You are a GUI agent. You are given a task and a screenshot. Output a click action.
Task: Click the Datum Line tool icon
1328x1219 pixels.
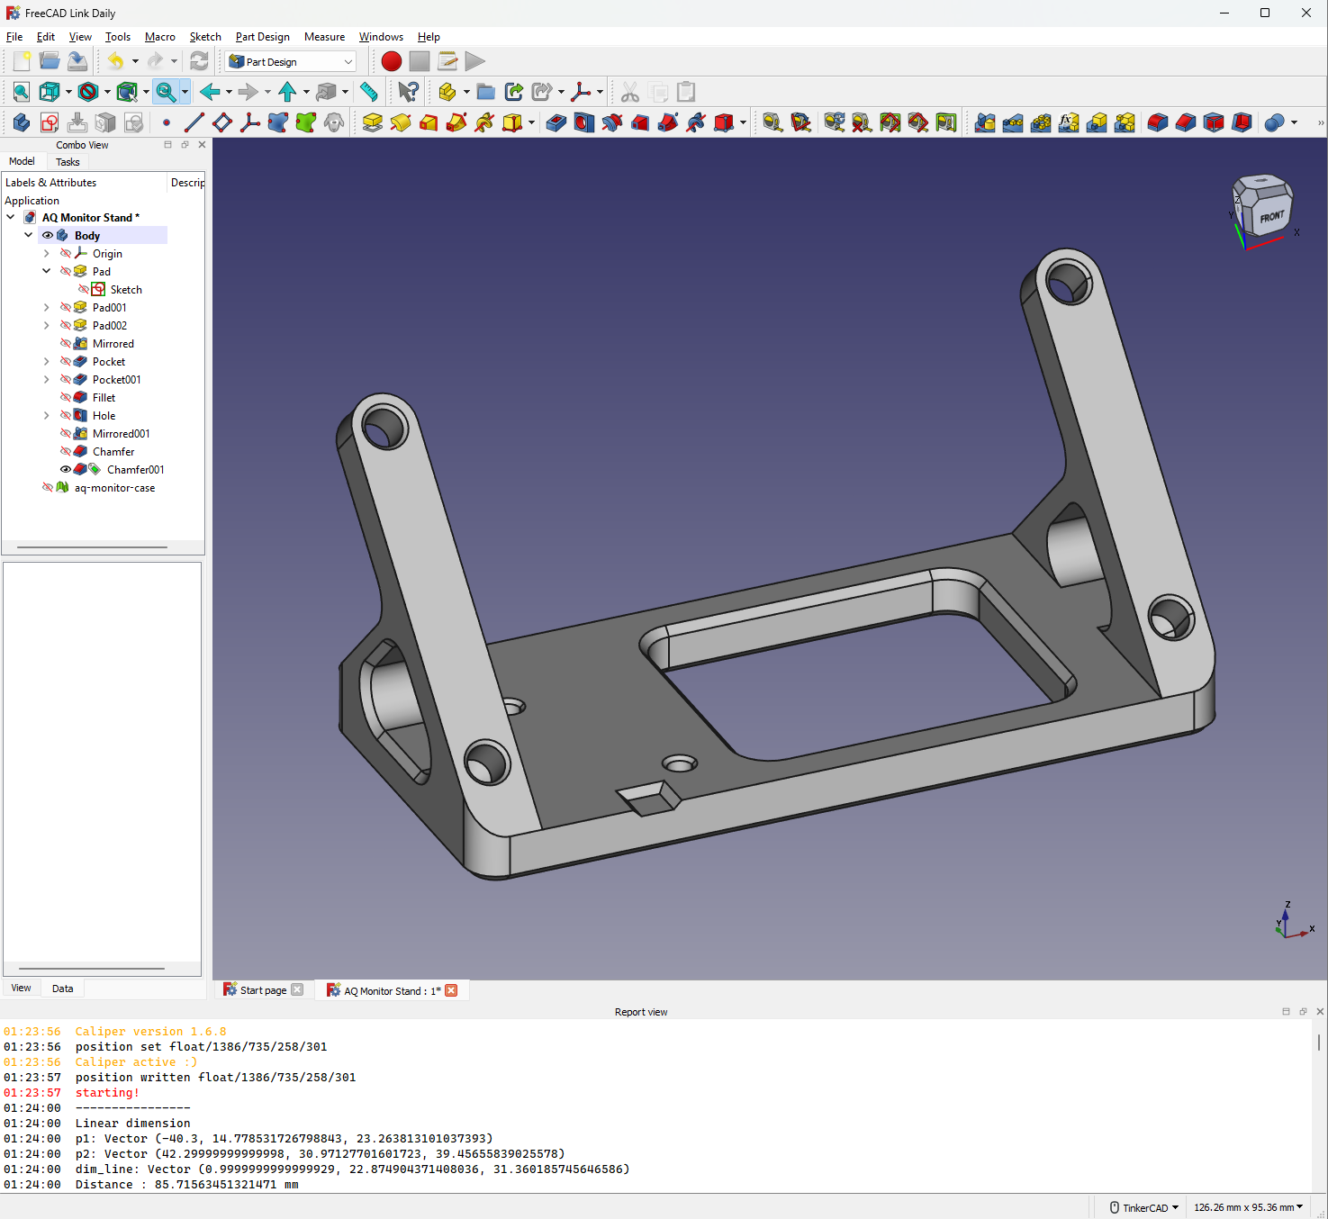tap(194, 122)
